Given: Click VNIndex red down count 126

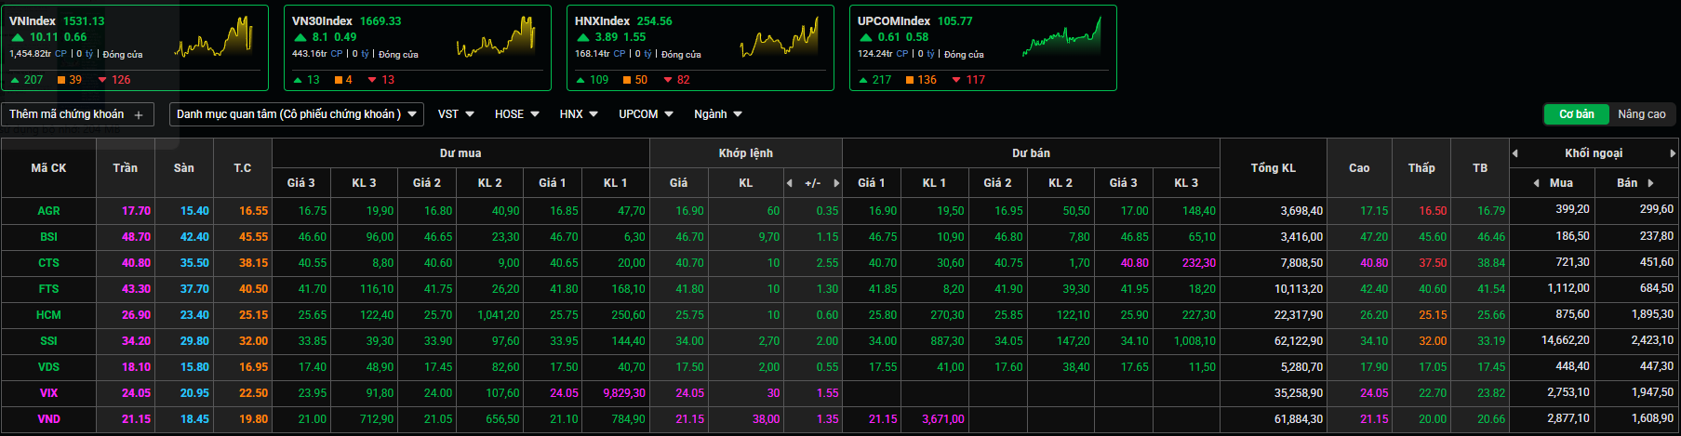Looking at the screenshot, I should coord(121,80).
